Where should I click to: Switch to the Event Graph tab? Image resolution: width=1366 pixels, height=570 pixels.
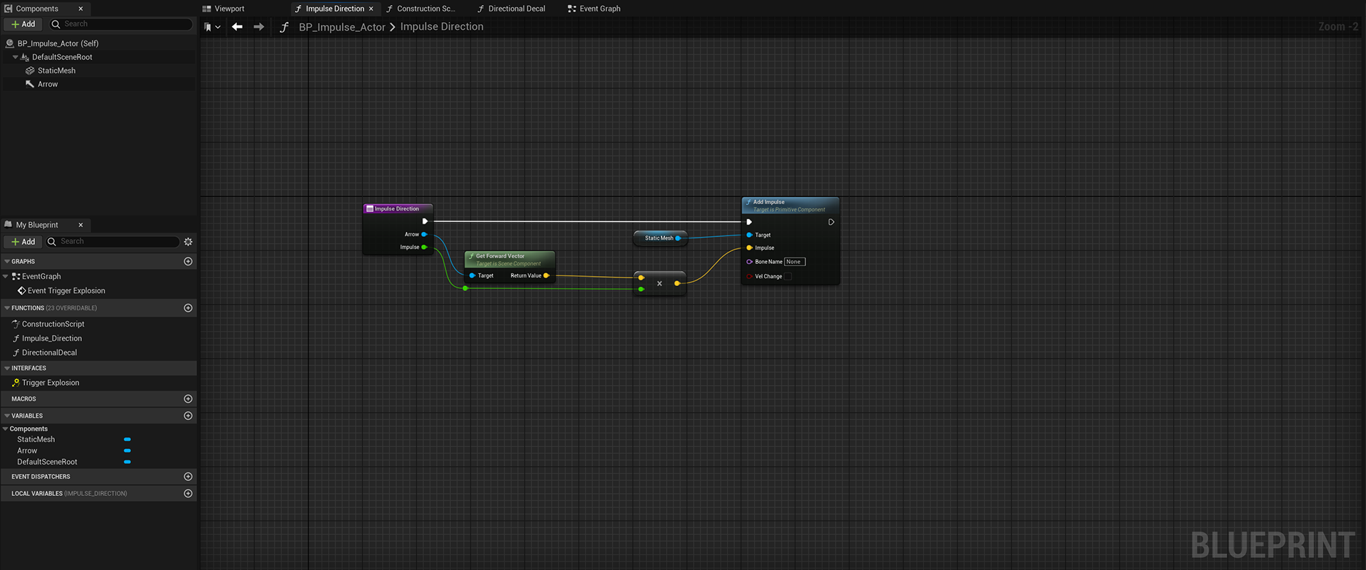click(x=594, y=9)
